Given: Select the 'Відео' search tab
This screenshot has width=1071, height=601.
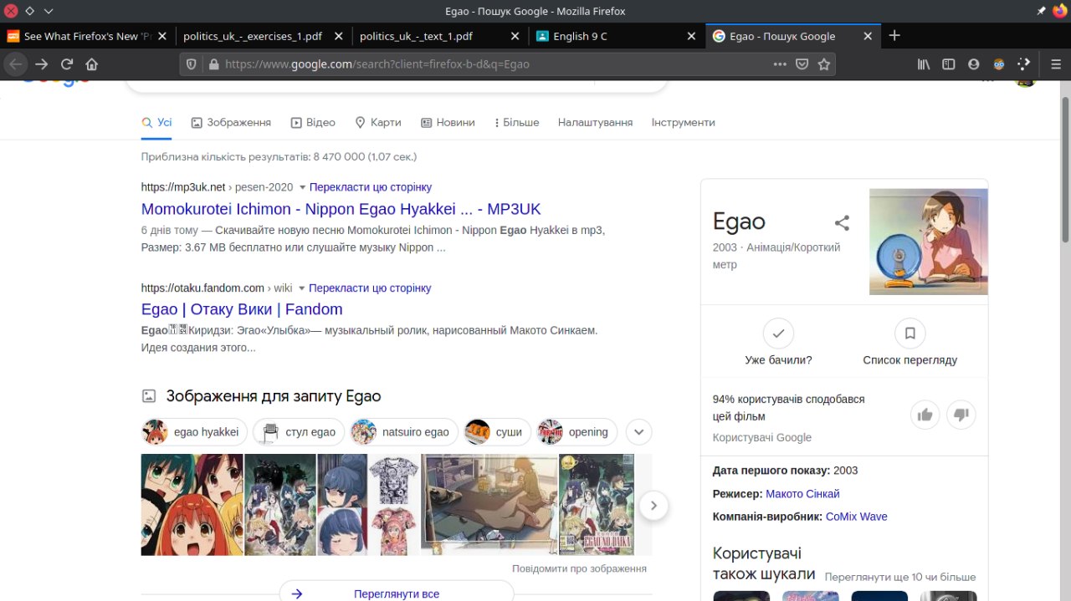Looking at the screenshot, I should pos(313,122).
